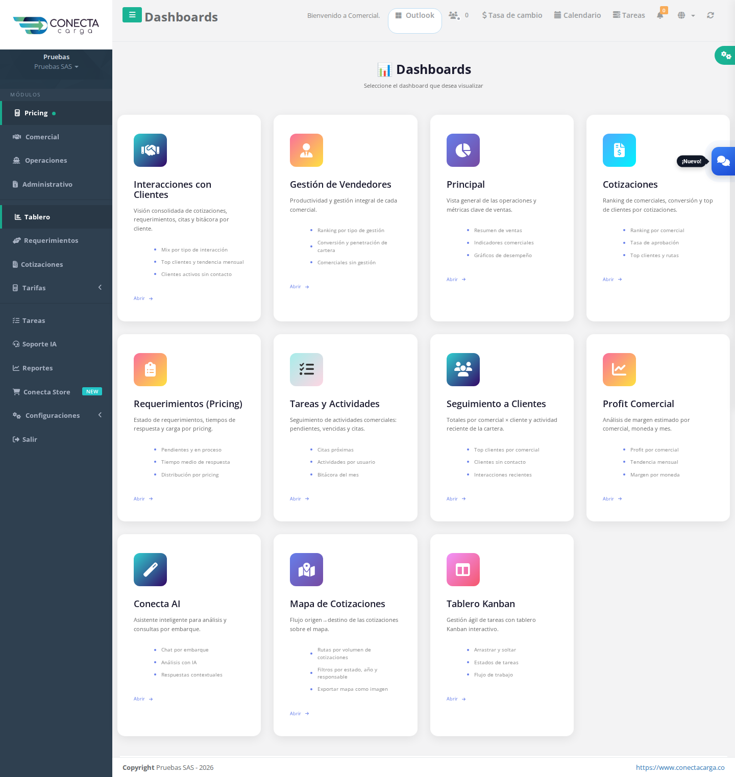Screen dimensions: 735x777
Task: Open Soporte IA from the sidebar
Action: [56, 344]
